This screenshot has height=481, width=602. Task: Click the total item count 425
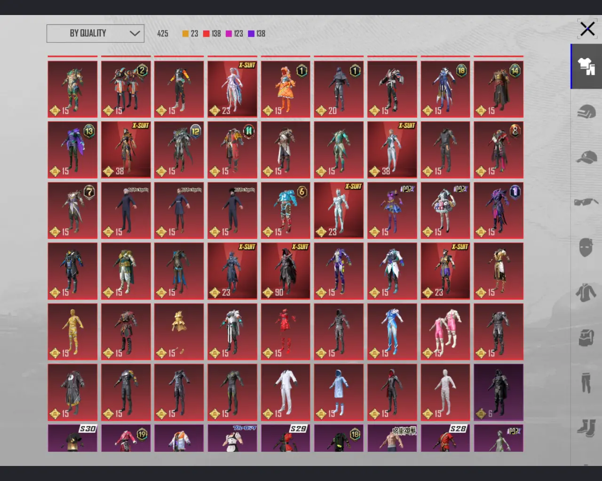coord(163,34)
